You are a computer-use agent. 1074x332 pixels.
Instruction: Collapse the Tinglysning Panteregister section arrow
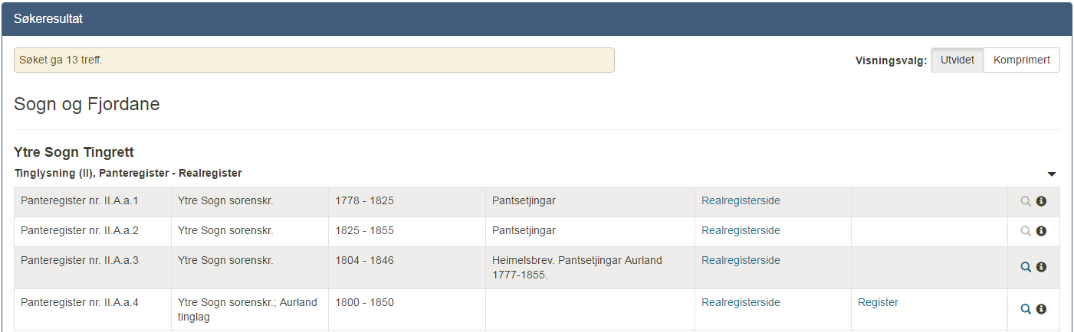1052,174
